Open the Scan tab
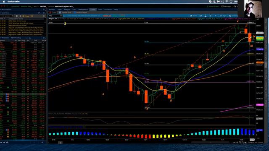269x151 pixels. tap(74, 10)
